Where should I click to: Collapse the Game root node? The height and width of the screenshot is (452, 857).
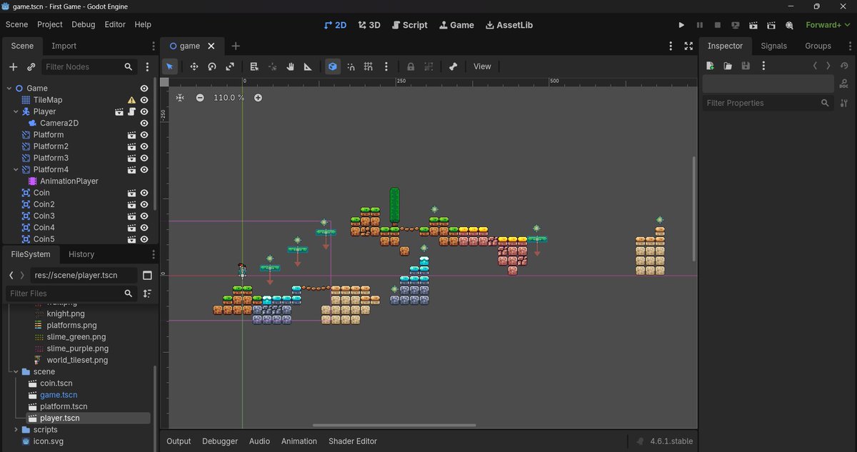[x=9, y=89]
